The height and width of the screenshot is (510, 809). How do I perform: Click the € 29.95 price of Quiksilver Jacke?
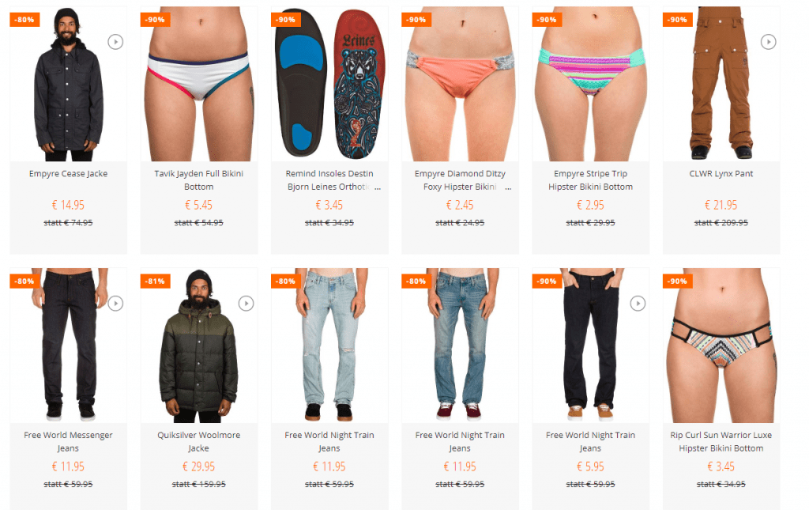[198, 467]
